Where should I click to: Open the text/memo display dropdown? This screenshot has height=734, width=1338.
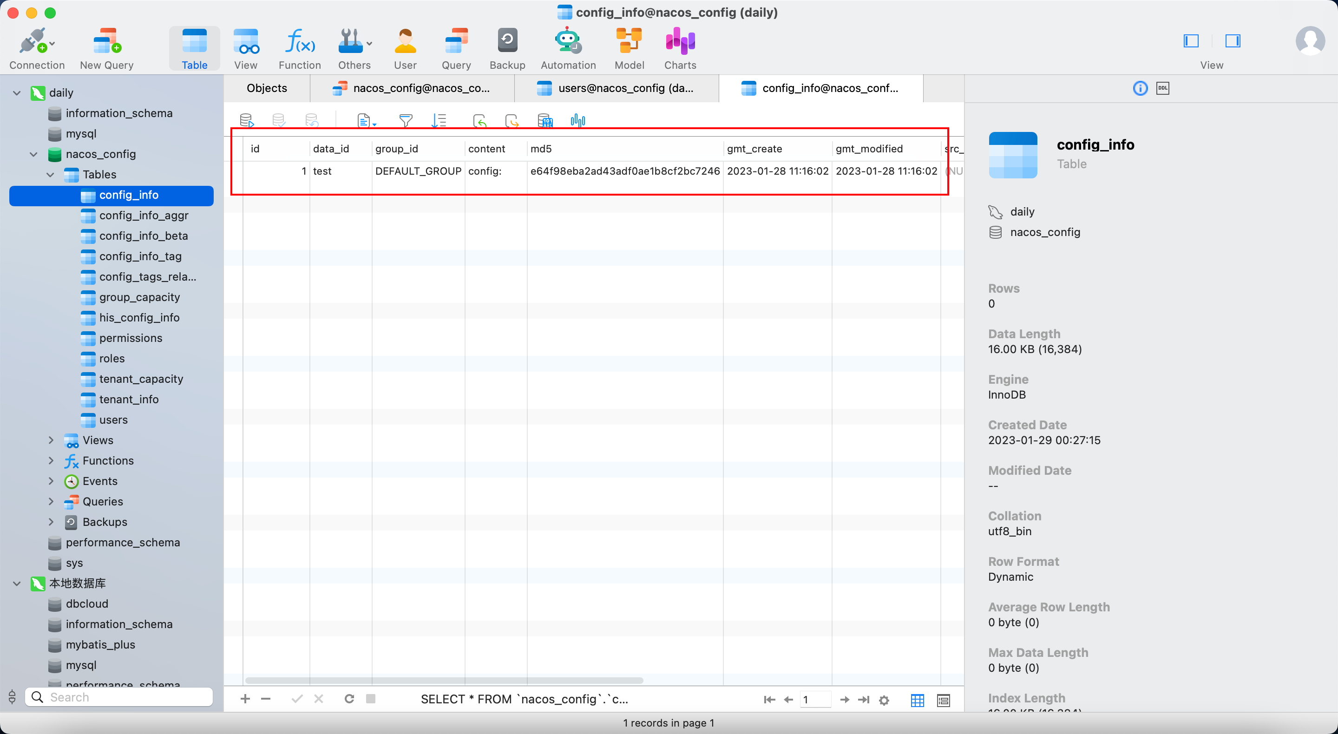tap(367, 120)
